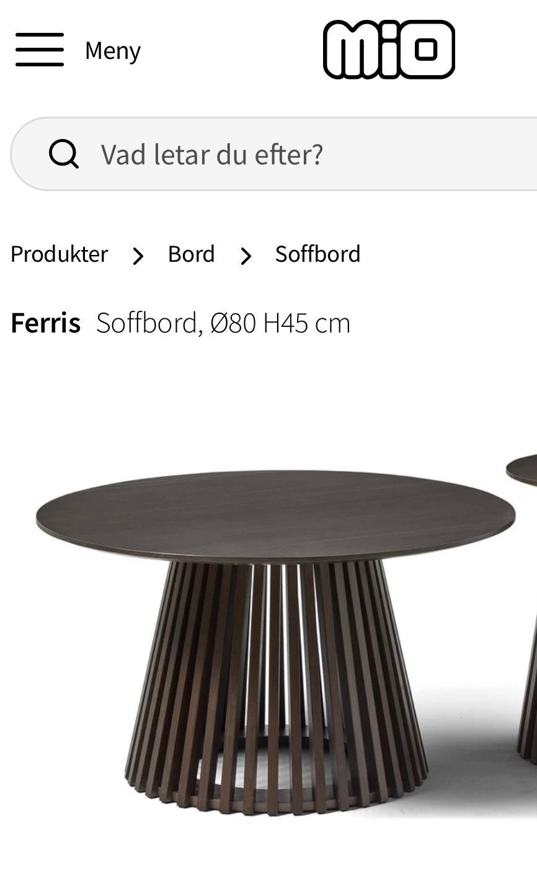Open the hamburger menu icon
Image resolution: width=537 pixels, height=884 pixels.
point(40,50)
